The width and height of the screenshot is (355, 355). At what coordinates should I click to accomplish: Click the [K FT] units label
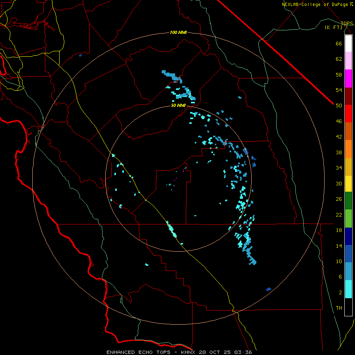tap(334, 27)
